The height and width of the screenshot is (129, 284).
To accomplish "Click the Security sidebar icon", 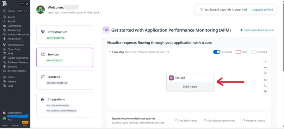I will click(5, 67).
